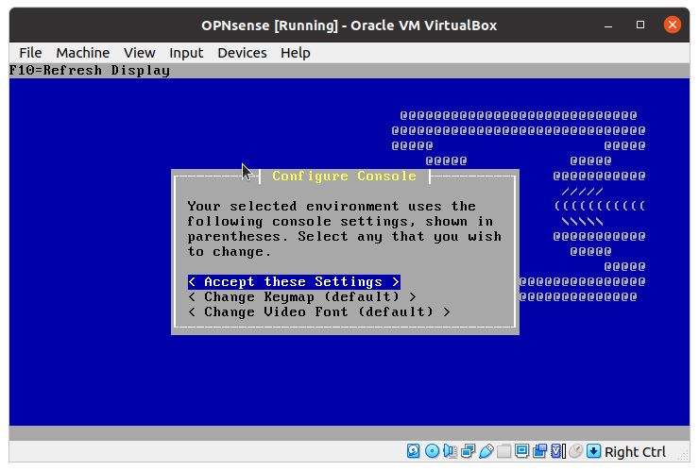699x471 pixels.
Task: Click the shared folders status icon
Action: click(503, 451)
